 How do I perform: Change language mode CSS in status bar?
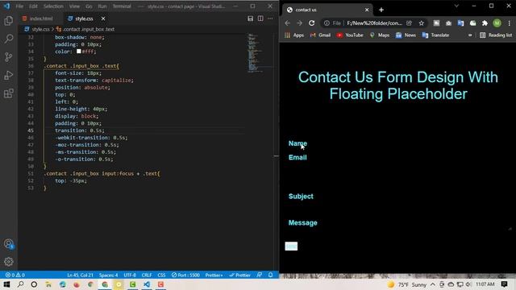coord(161,275)
